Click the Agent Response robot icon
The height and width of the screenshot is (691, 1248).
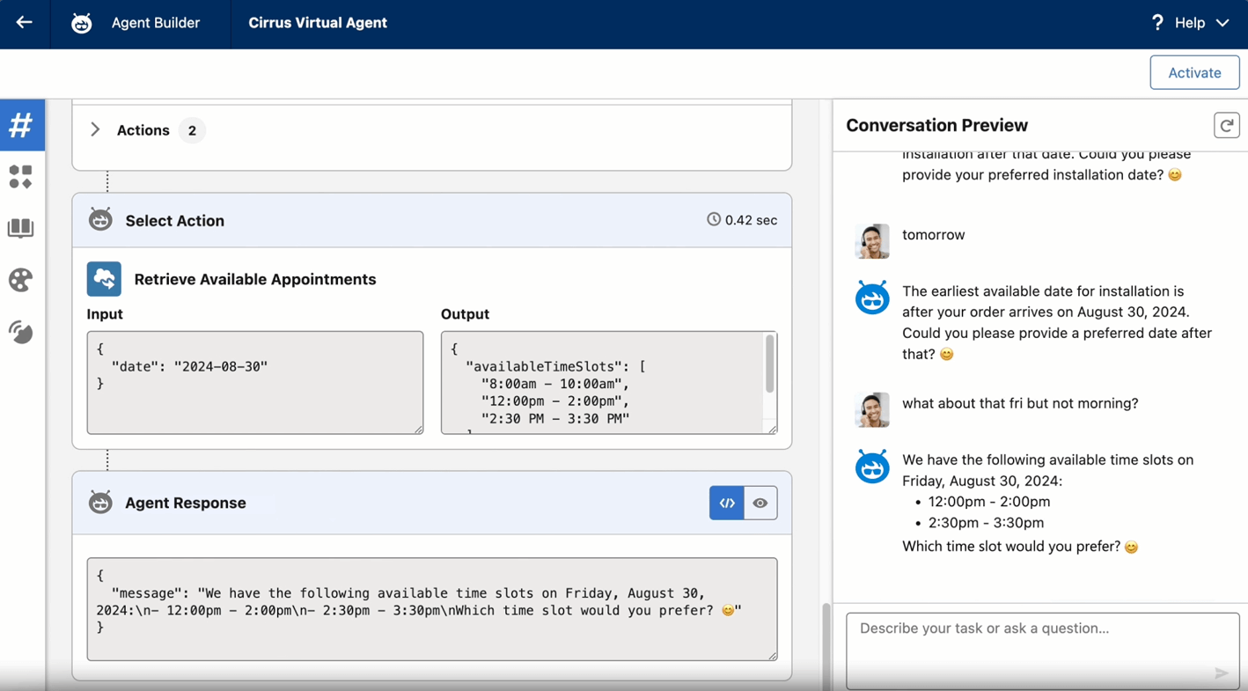[x=100, y=503]
